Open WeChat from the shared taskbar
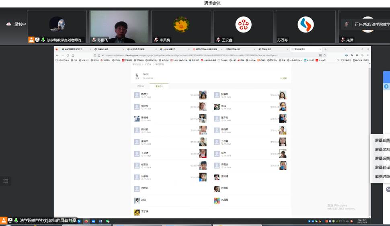390x226 pixels. [x=107, y=221]
